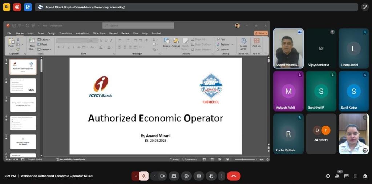372x184 pixels.
Task: Open video settings chevron beside camera
Action: [154, 176]
